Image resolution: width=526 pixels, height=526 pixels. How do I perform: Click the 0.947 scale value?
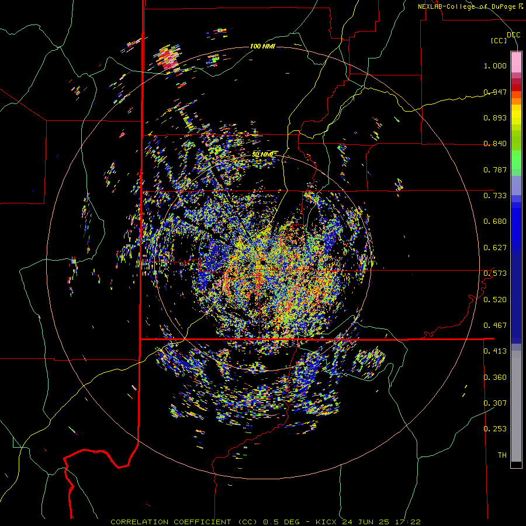click(x=495, y=92)
